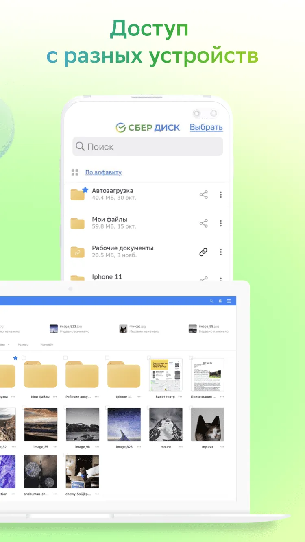The height and width of the screenshot is (542, 305).
Task: Switch to grid view icon on phone
Action: (x=75, y=172)
